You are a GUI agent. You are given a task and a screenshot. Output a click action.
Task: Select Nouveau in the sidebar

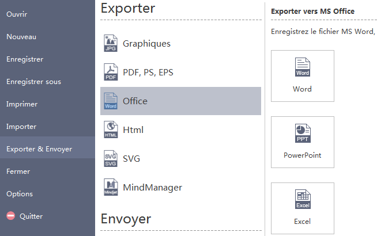(x=21, y=37)
